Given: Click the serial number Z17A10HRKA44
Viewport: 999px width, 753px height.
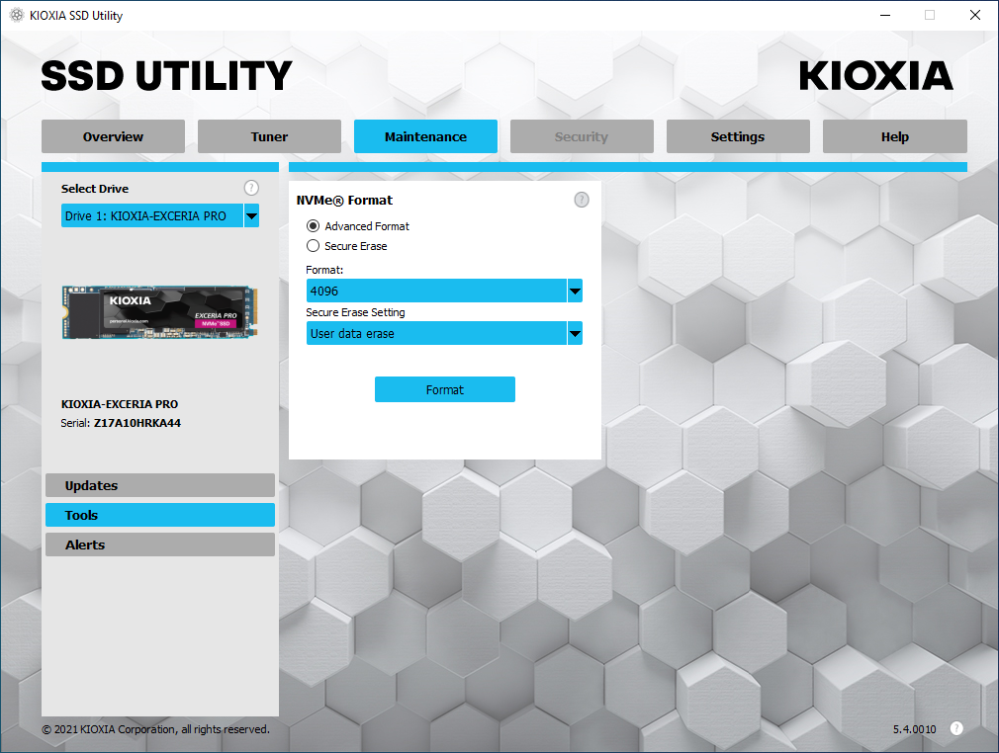Looking at the screenshot, I should click(x=137, y=423).
